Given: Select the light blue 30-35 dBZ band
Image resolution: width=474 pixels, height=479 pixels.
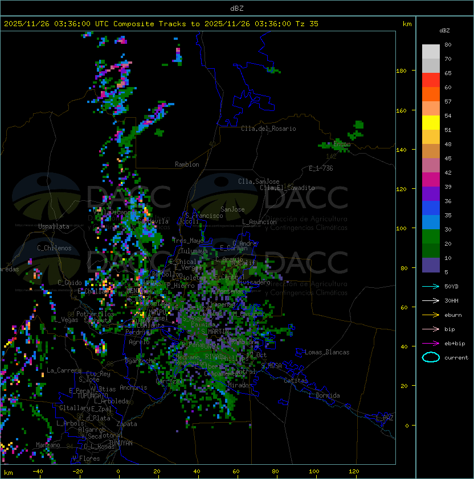Looking at the screenshot, I should click(x=431, y=222).
